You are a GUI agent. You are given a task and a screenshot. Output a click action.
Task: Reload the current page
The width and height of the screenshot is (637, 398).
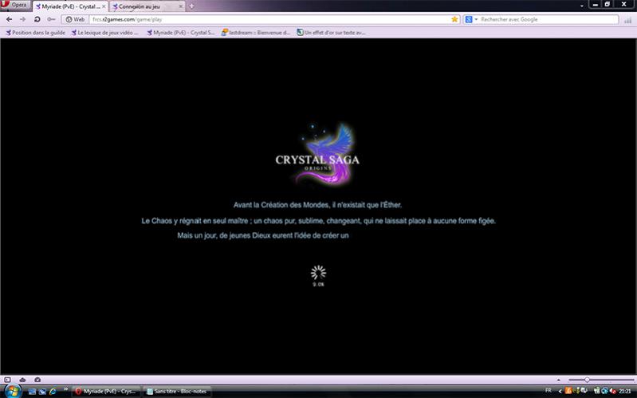point(37,19)
